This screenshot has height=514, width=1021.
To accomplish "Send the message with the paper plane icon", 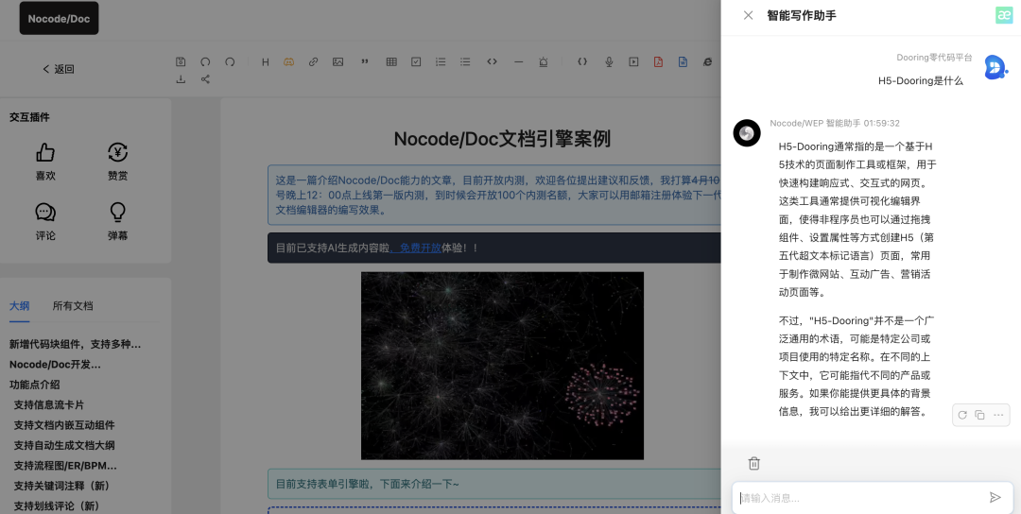I will [995, 498].
